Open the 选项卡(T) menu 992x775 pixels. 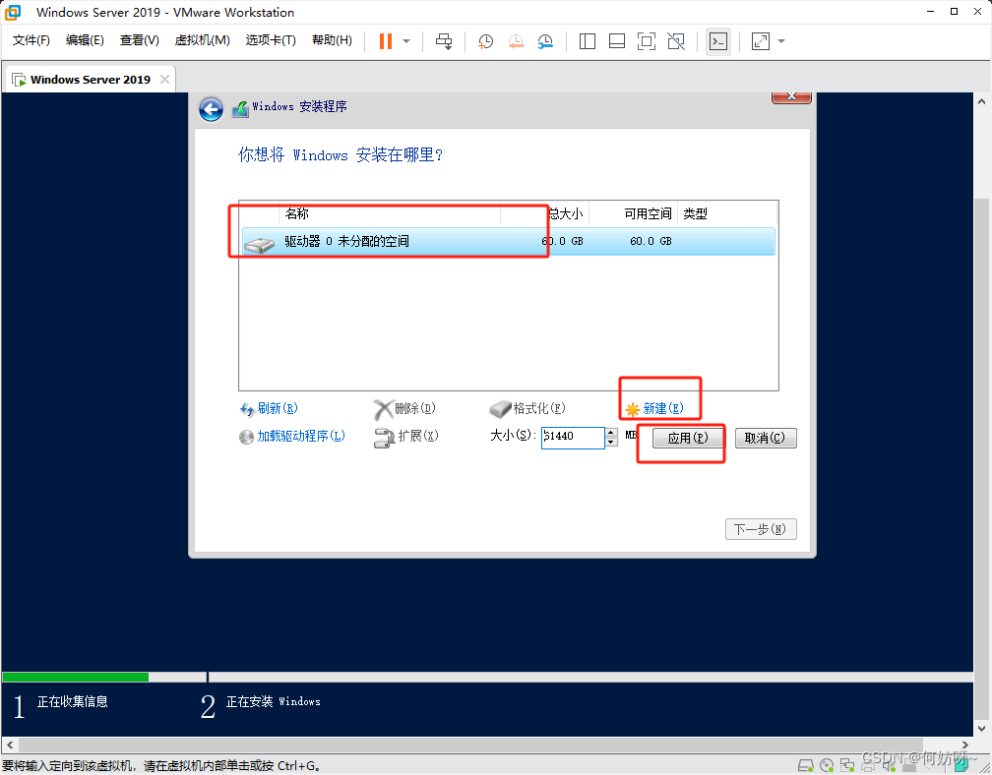tap(270, 40)
